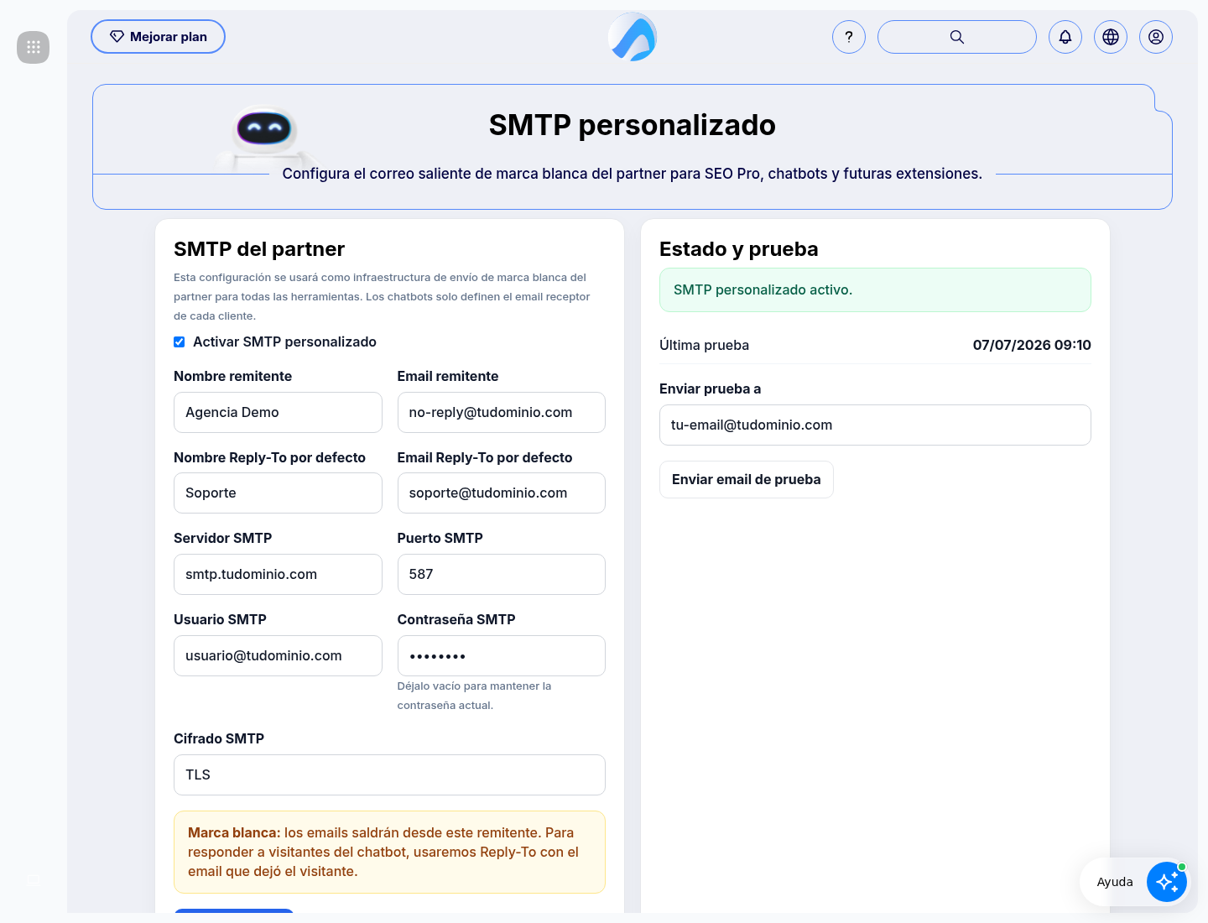Edit the Puerto SMTP field

coord(502,575)
